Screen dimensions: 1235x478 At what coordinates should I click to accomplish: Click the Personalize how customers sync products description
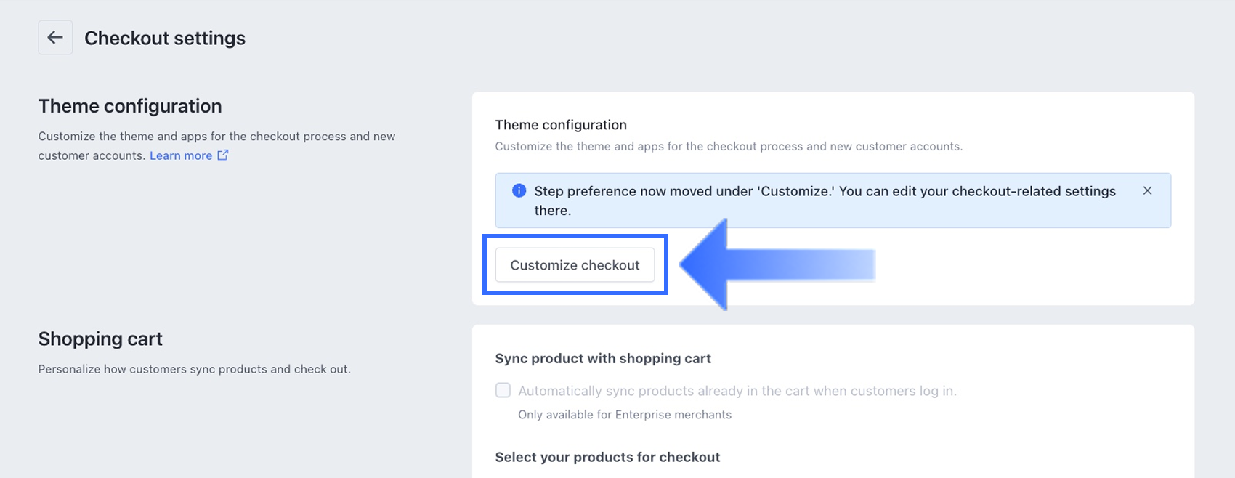click(x=194, y=369)
